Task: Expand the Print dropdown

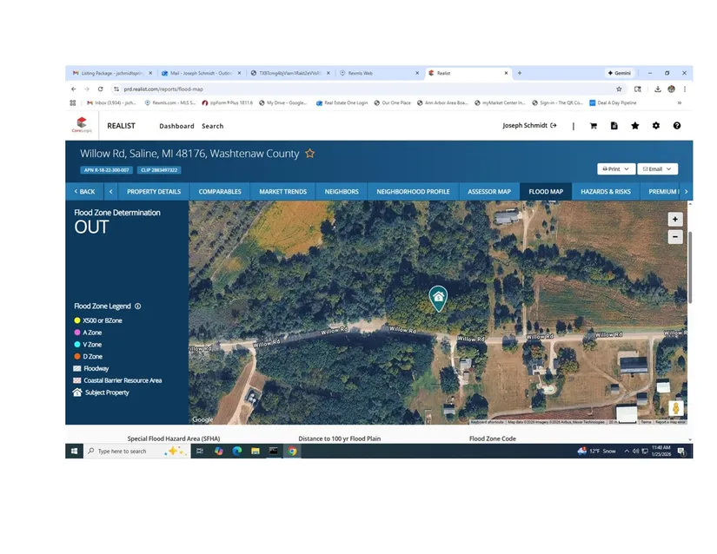Action: pyautogui.click(x=615, y=169)
